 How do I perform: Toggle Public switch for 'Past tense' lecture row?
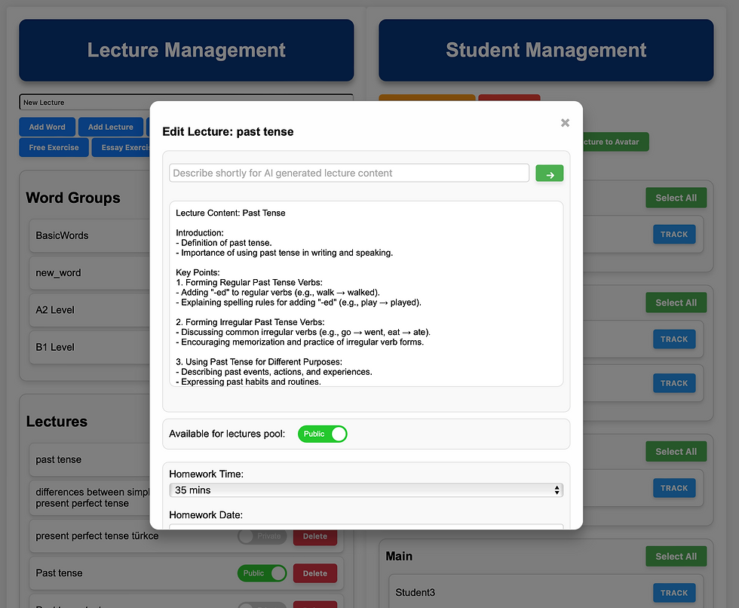pos(262,573)
